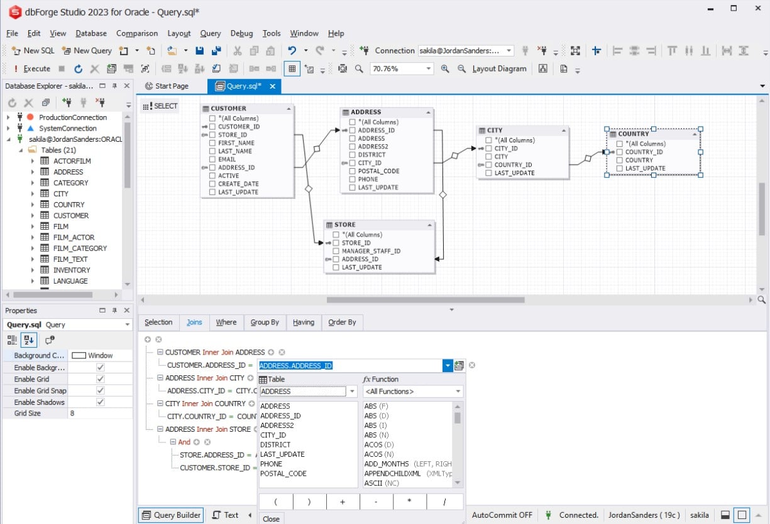Collapse the Tables (21) folder
Image resolution: width=770 pixels, height=524 pixels.
(x=21, y=150)
